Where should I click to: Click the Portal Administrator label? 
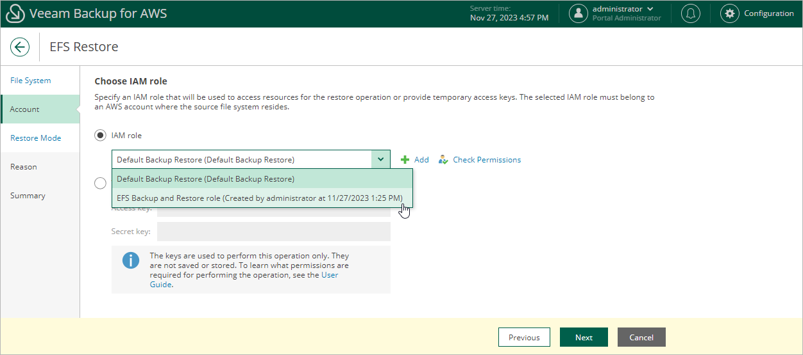click(627, 18)
